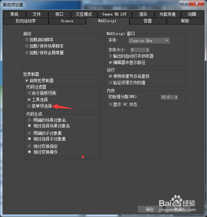
Task: Select 绝对变换指定 radio button
Action: [x=29, y=146]
